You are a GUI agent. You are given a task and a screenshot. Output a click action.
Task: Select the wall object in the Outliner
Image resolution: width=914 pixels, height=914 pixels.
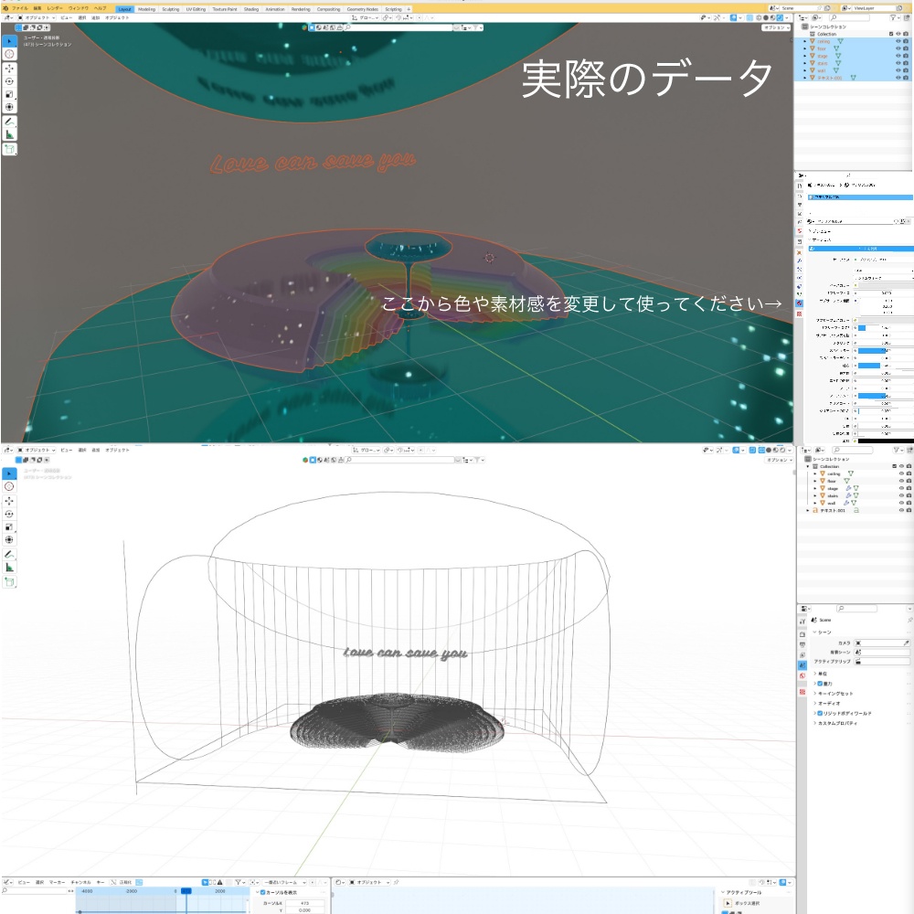830,503
